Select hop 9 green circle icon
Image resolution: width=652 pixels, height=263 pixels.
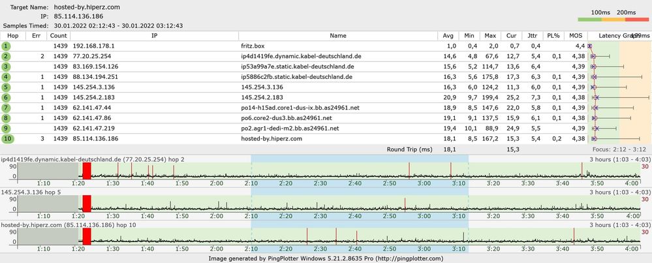click(x=6, y=129)
